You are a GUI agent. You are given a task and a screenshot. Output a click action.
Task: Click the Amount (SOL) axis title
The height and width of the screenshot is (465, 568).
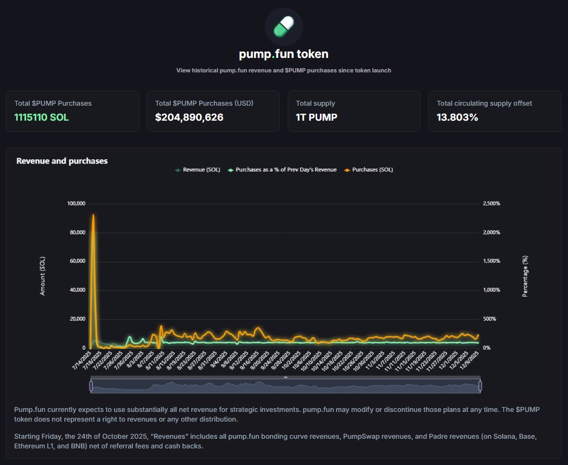point(42,276)
